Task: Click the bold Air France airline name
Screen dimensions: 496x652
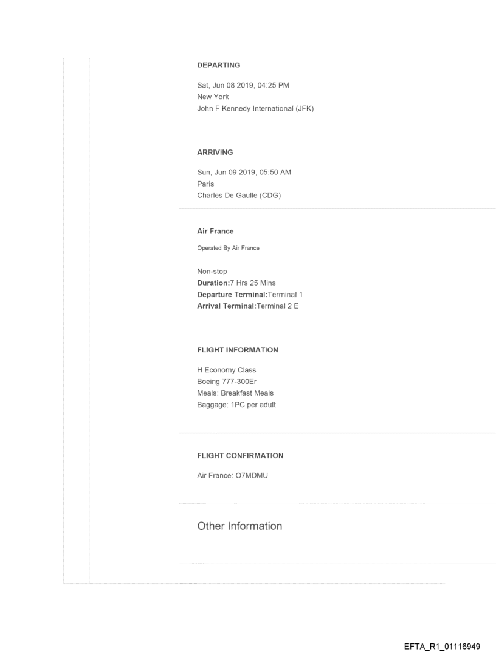Action: (215, 232)
